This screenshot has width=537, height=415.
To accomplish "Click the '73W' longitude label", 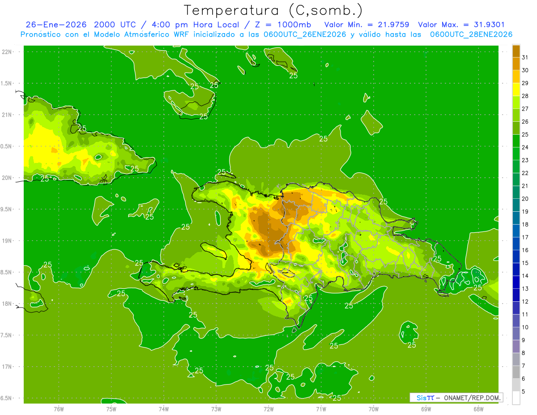I will (216, 409).
